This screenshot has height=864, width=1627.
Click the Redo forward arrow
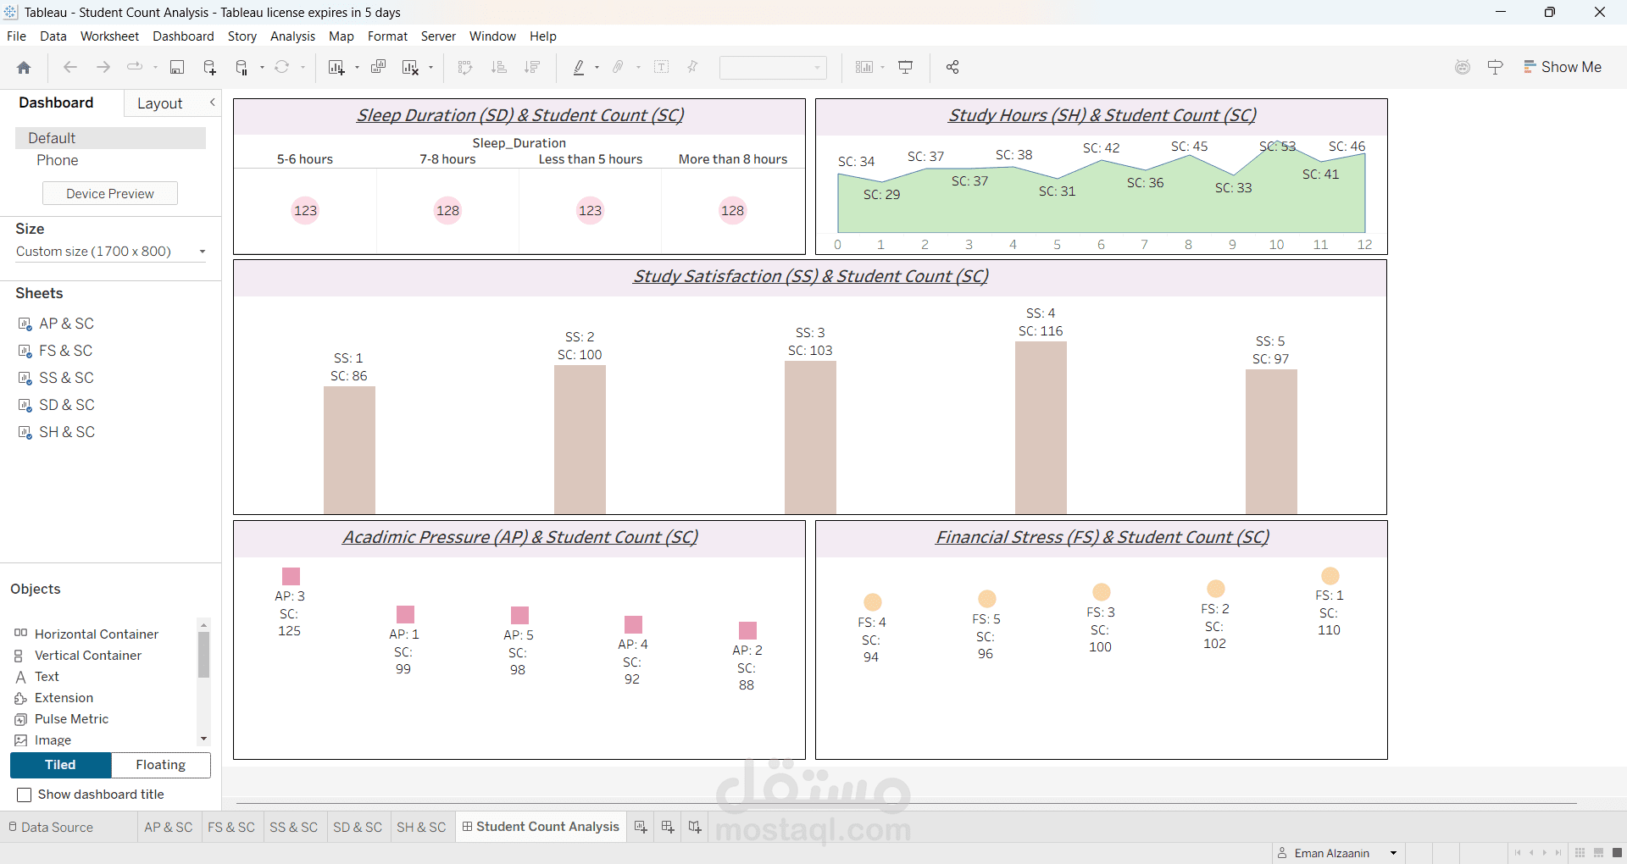(x=103, y=67)
